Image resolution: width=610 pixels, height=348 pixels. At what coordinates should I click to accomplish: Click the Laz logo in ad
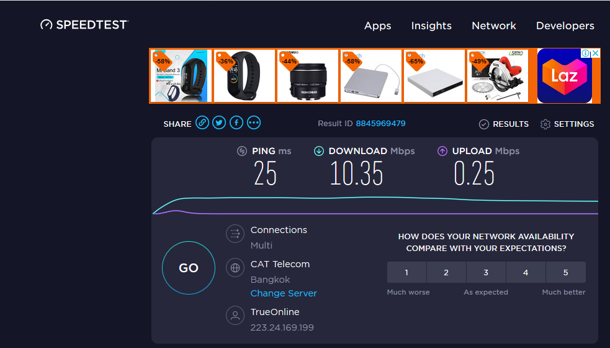[565, 76]
